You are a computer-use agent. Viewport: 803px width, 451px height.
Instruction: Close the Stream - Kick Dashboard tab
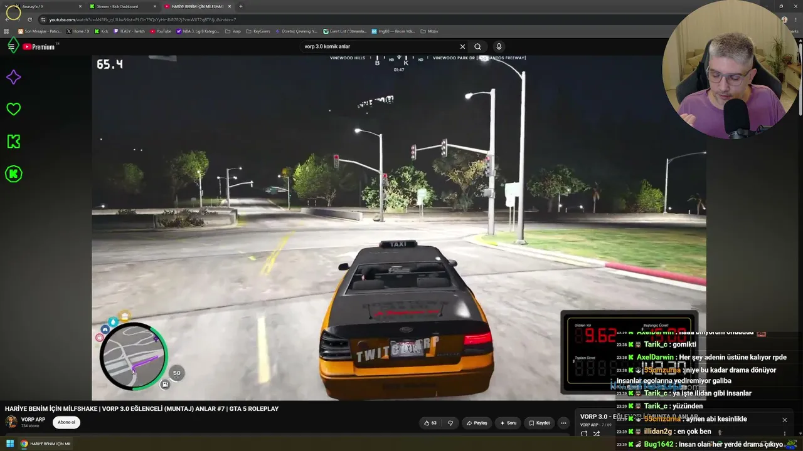(155, 6)
